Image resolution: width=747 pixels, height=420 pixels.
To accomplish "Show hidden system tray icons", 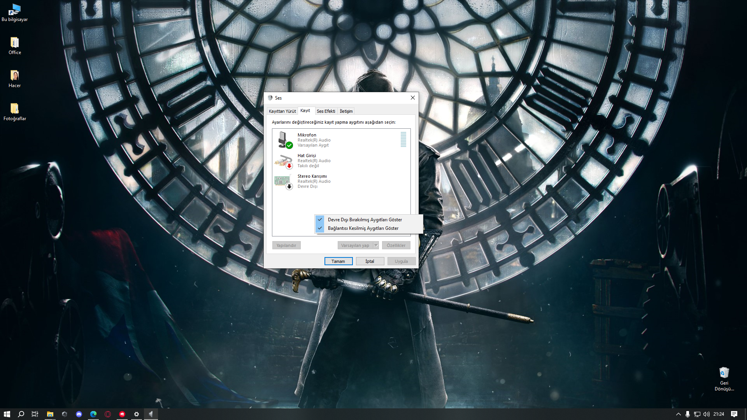I will pyautogui.click(x=678, y=414).
